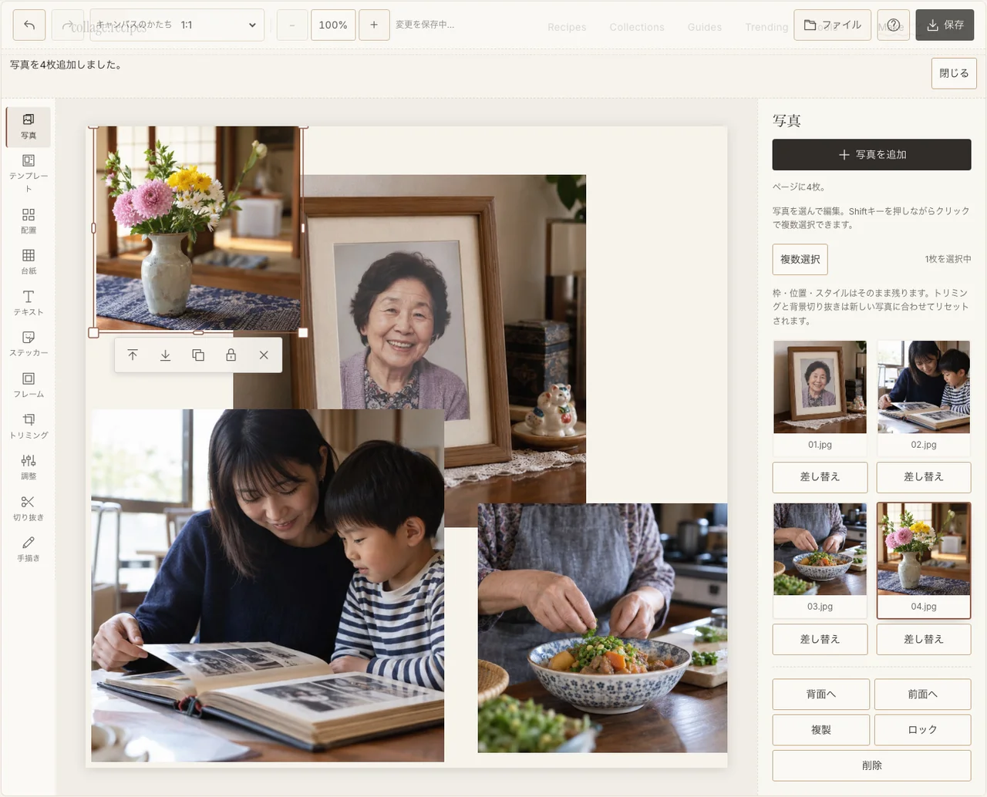Open the help question mark button
The width and height of the screenshot is (987, 797).
point(893,25)
